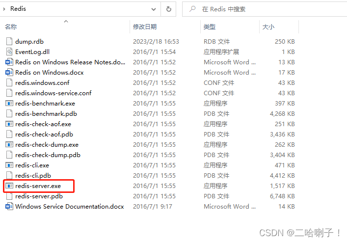This screenshot has width=347, height=242.
Task: Click the 6,748 KB size cell
Action: click(282, 196)
